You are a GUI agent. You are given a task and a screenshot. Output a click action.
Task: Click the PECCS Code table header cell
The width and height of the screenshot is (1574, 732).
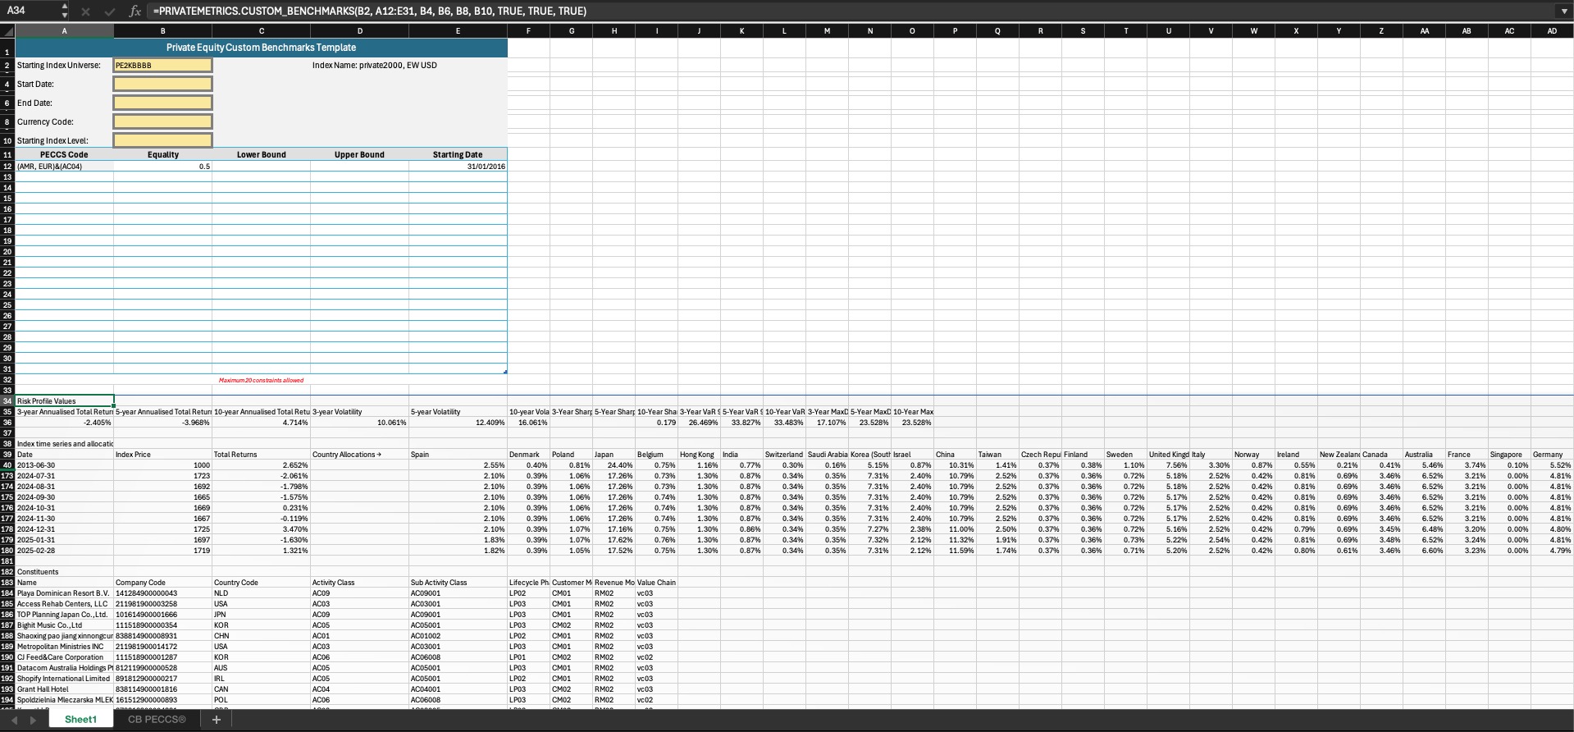(64, 154)
